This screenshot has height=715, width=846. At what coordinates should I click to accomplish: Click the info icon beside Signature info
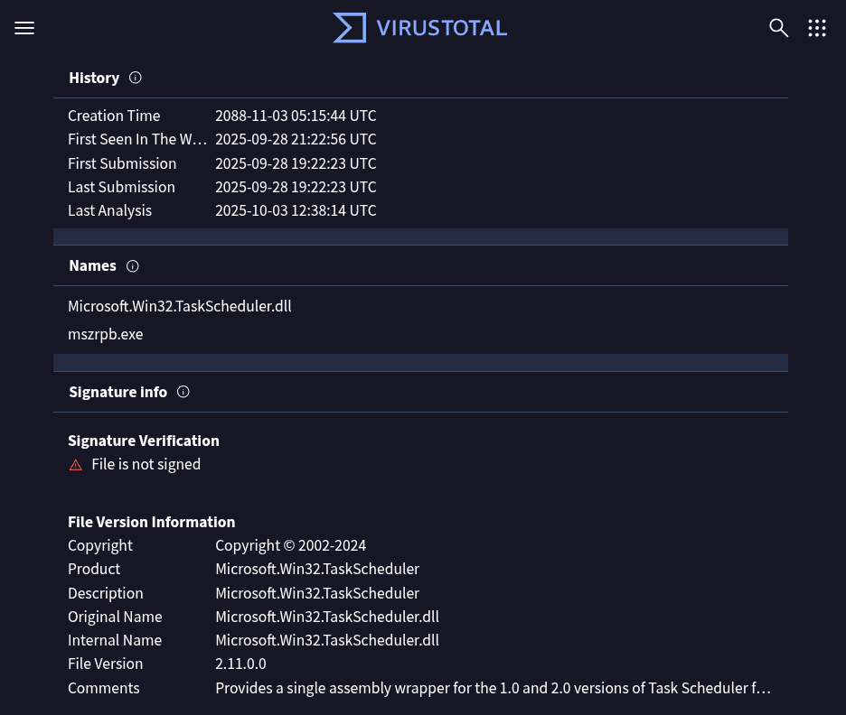pyautogui.click(x=183, y=392)
